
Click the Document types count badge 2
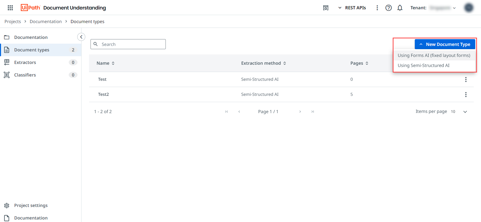73,50
